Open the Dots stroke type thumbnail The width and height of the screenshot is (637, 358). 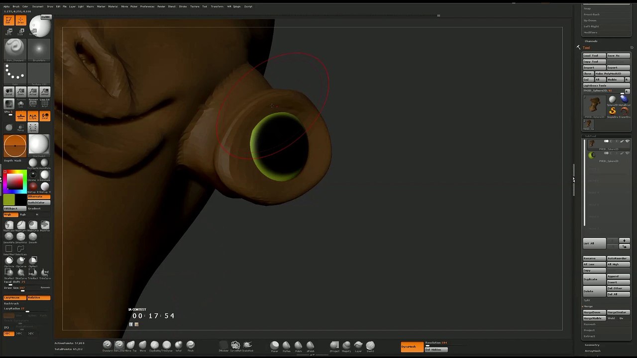(x=14, y=74)
